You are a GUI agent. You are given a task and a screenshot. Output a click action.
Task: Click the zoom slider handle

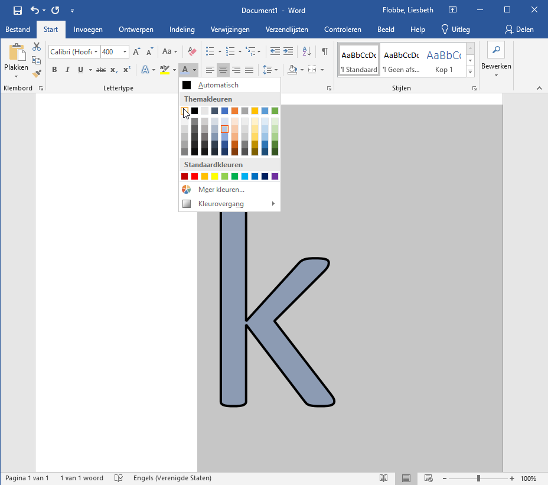click(478, 478)
